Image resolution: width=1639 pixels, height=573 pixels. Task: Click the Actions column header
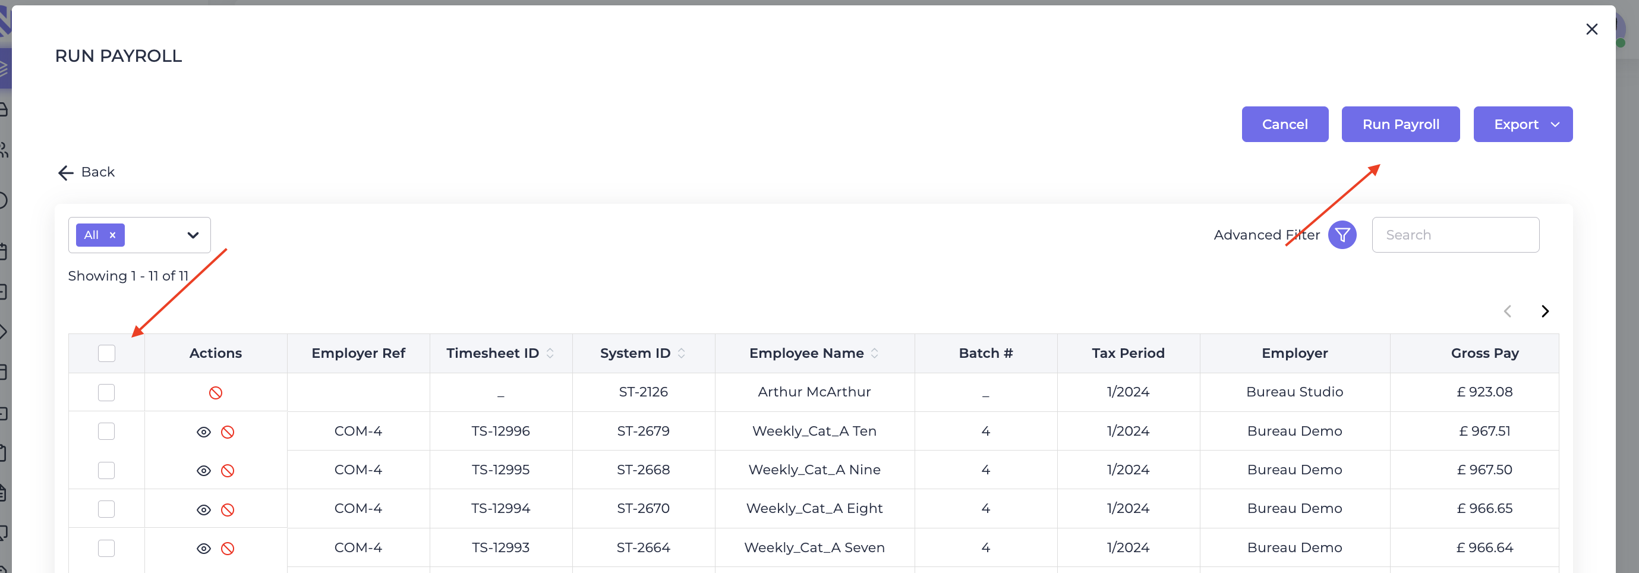216,353
